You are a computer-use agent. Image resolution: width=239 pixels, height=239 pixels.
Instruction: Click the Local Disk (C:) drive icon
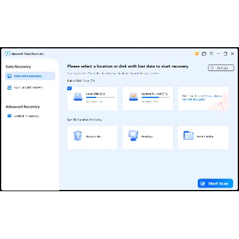pos(78,97)
